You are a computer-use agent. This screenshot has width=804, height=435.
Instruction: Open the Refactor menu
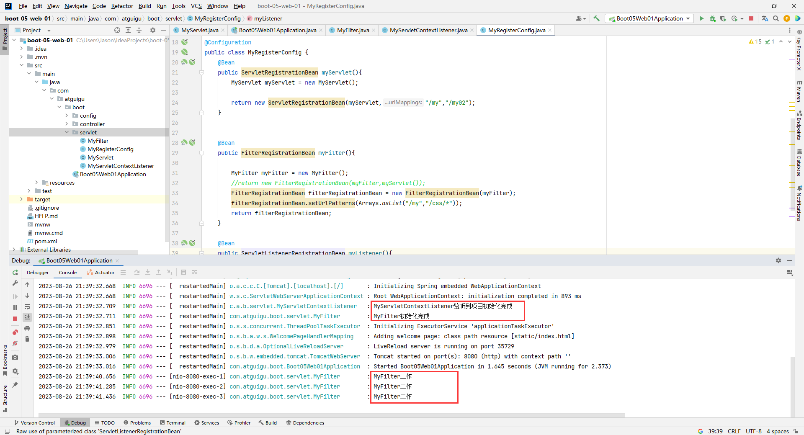[122, 6]
